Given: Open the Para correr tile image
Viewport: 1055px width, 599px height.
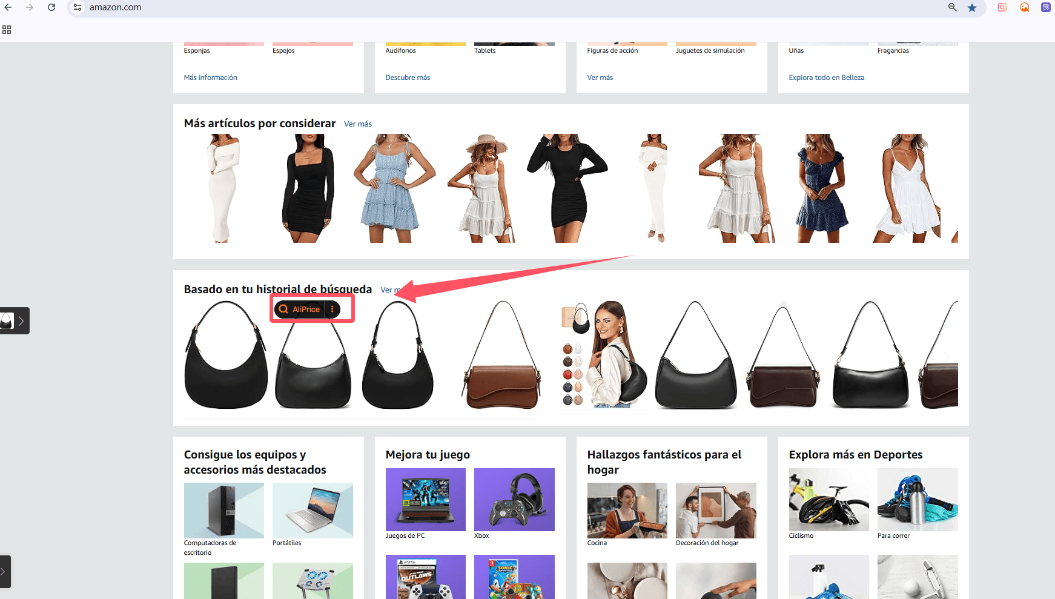Looking at the screenshot, I should 918,500.
